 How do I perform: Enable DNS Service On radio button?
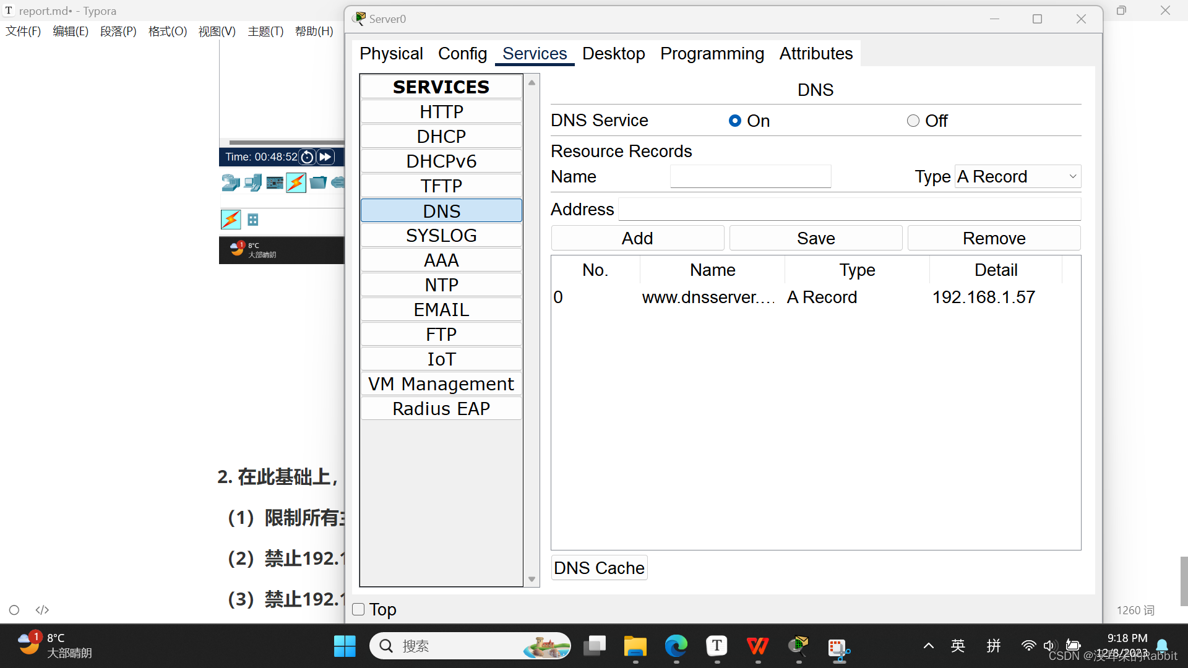click(735, 121)
